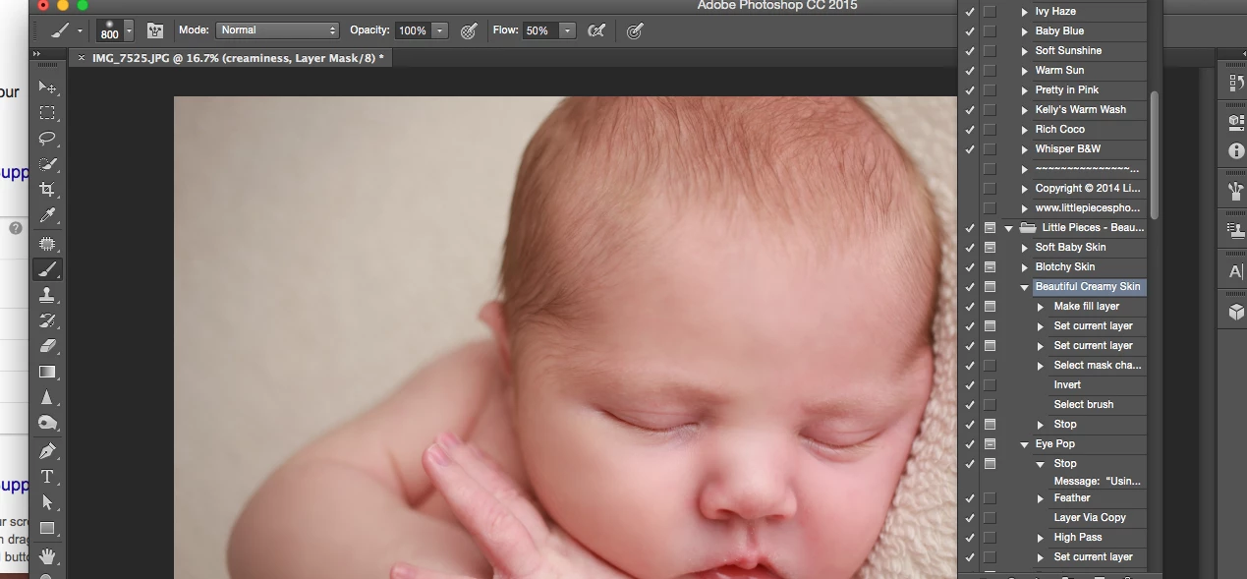Enable pressure for size icon
Viewport: 1247px width, 579px height.
[635, 30]
